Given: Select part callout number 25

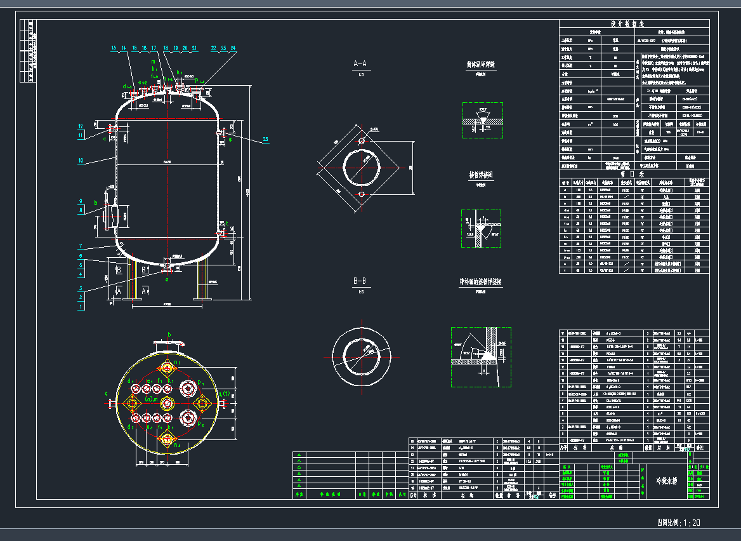Looking at the screenshot, I should pyautogui.click(x=265, y=139).
